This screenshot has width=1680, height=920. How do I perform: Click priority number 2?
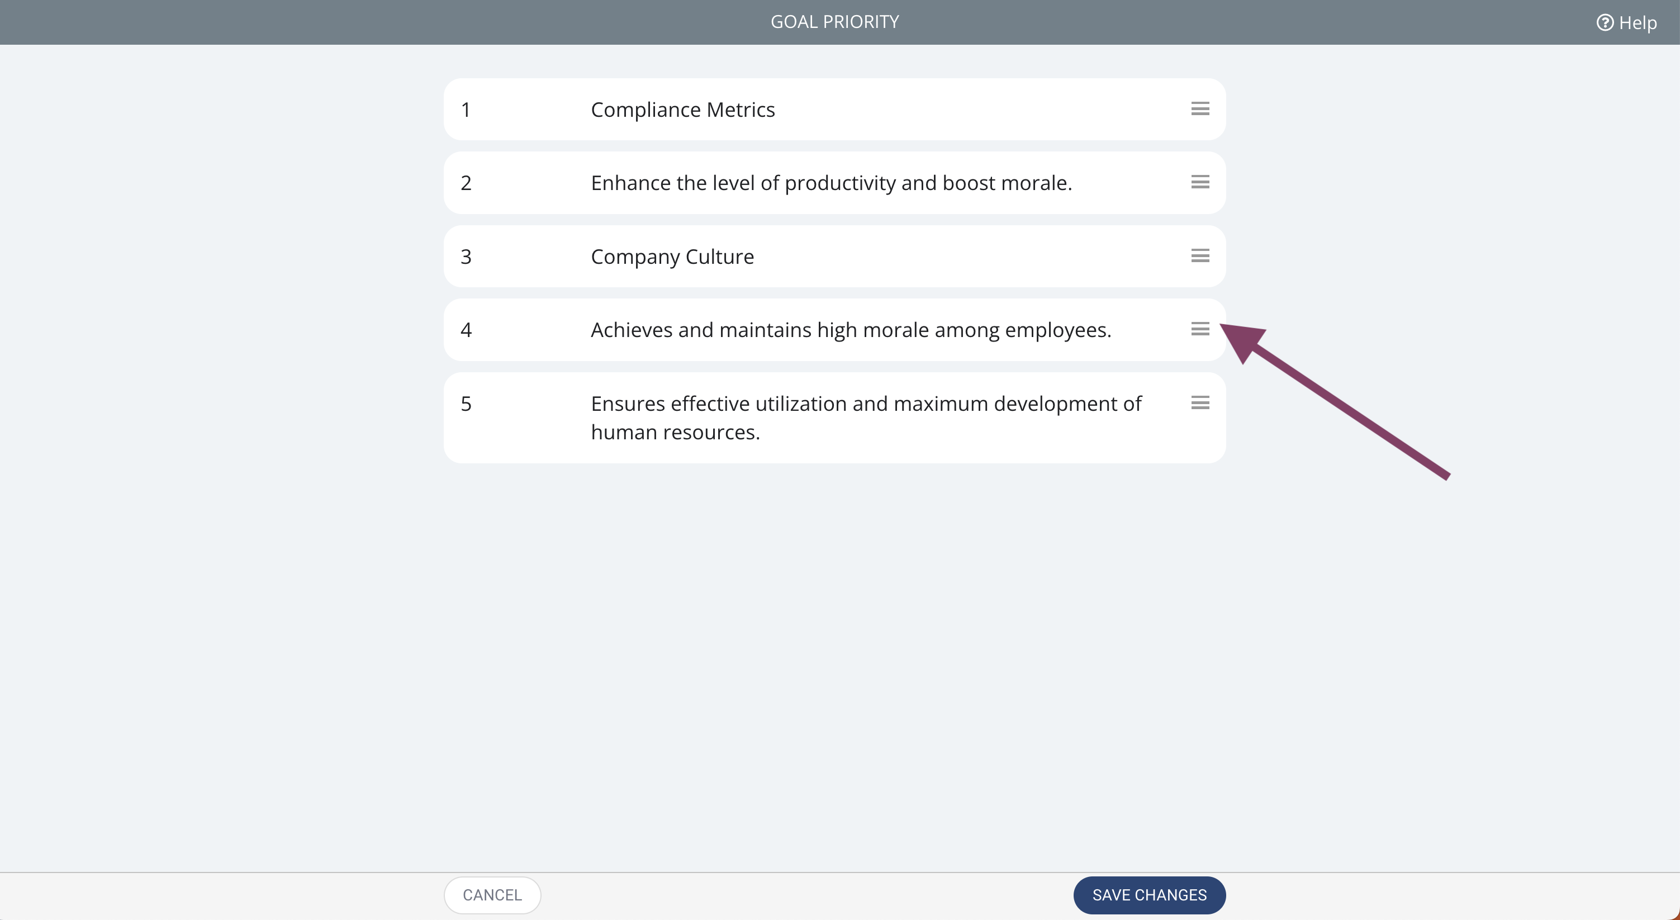(466, 183)
